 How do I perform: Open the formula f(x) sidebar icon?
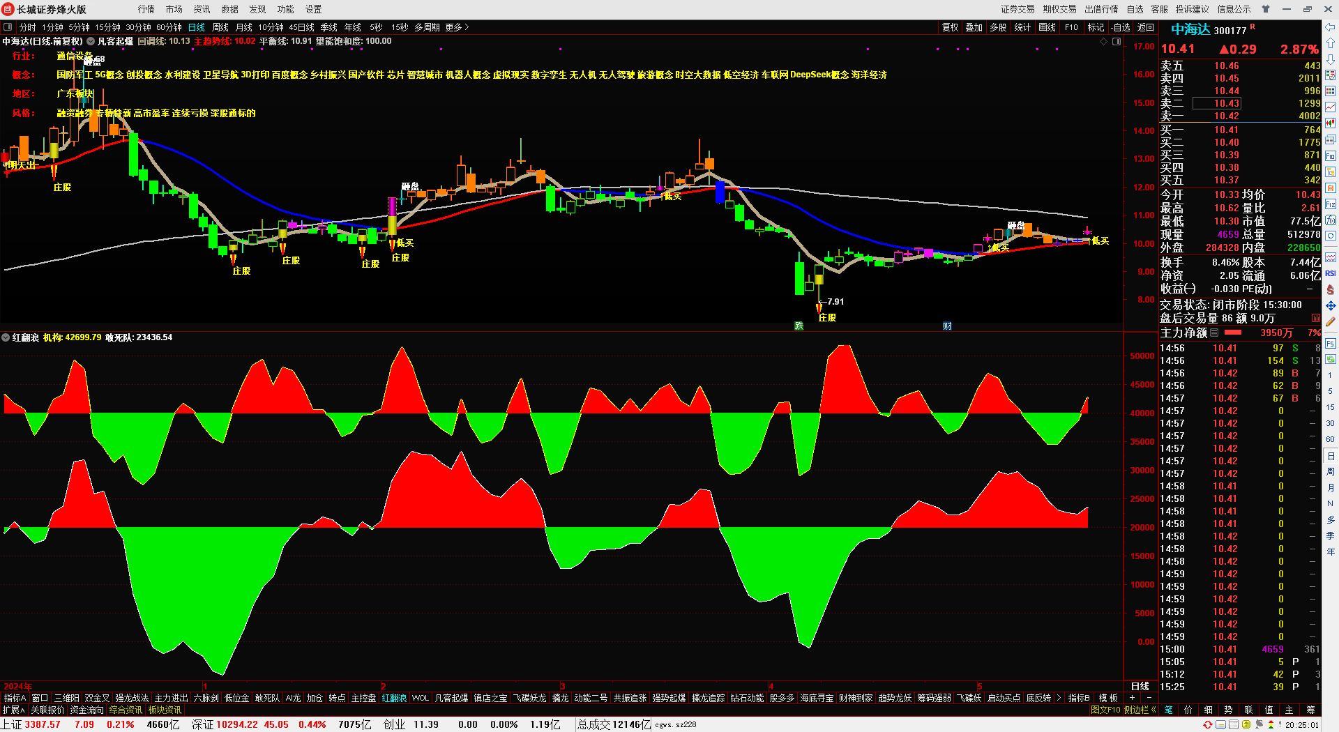(x=1331, y=220)
